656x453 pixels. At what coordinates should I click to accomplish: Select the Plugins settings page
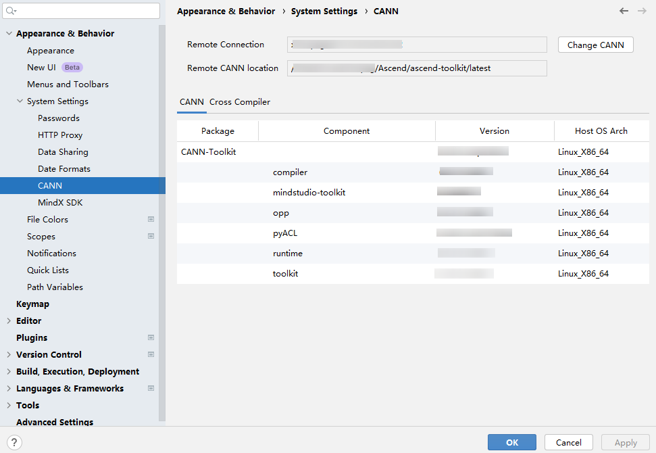(32, 337)
